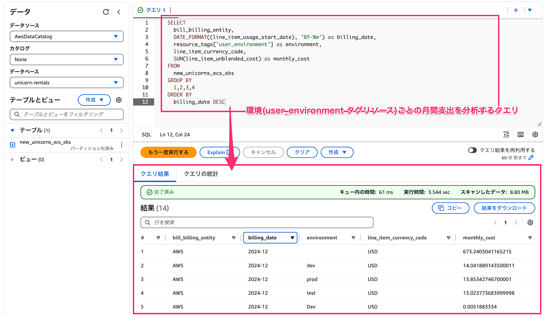
Task: Open tables and views settings gear
Action: (119, 100)
